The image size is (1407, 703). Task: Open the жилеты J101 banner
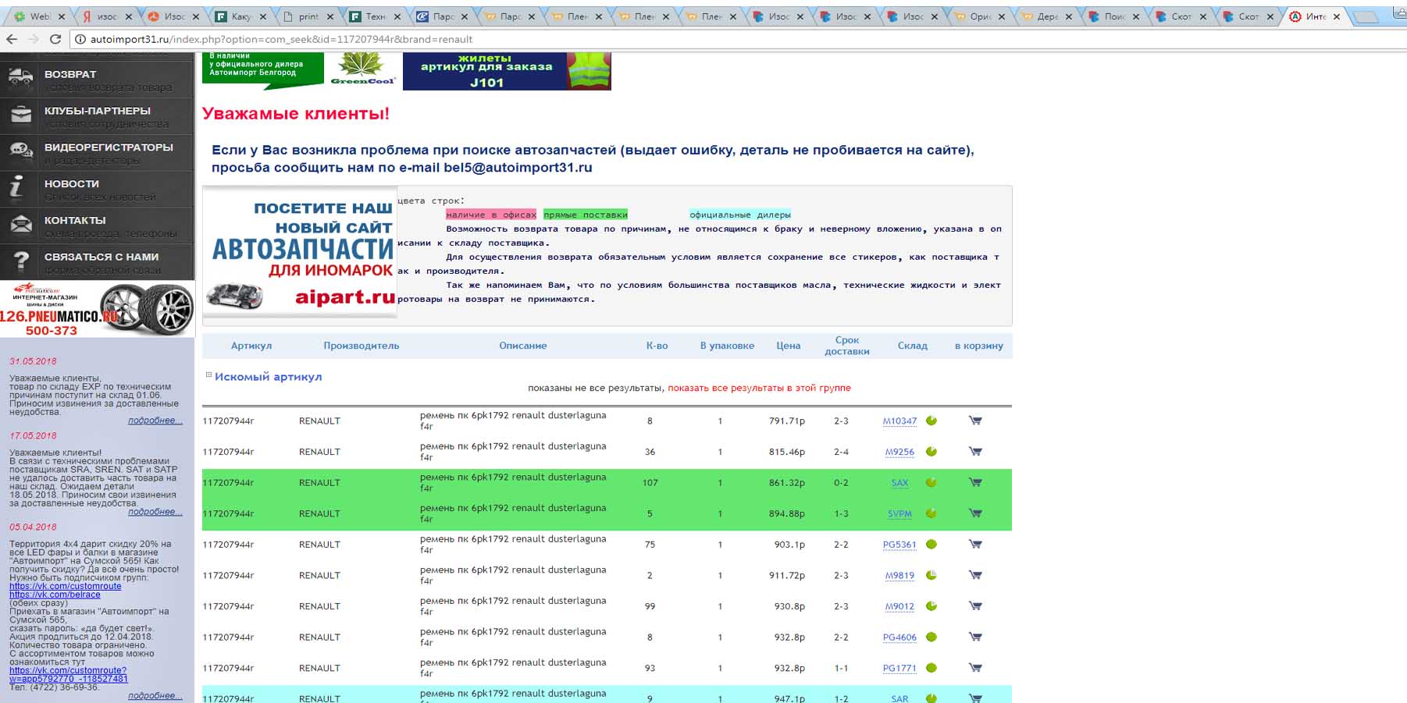tap(507, 71)
